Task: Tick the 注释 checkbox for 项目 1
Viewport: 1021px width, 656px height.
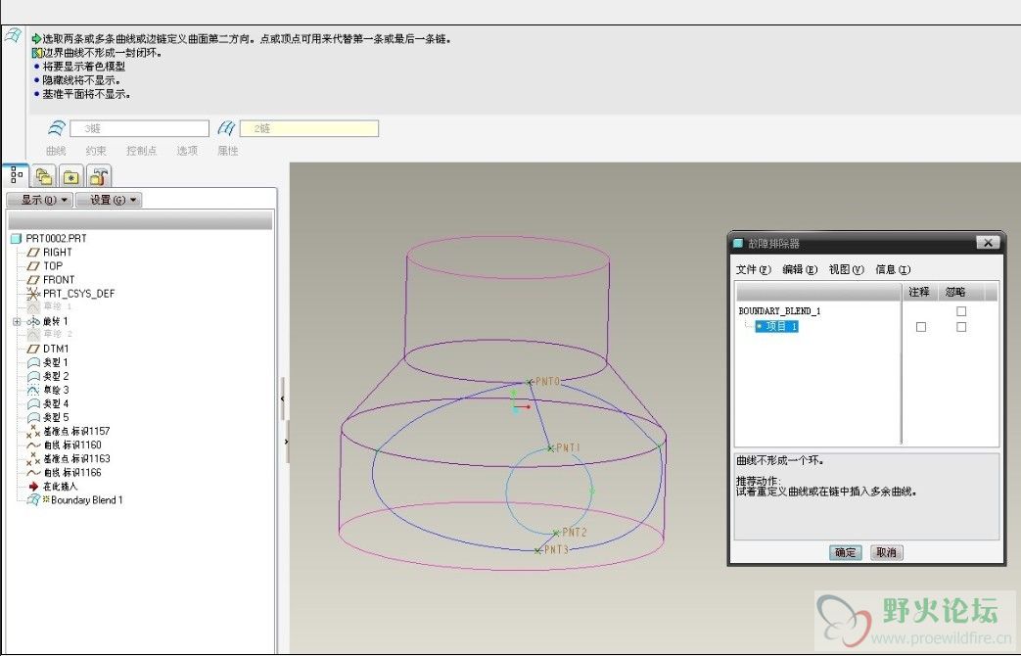Action: tap(921, 327)
